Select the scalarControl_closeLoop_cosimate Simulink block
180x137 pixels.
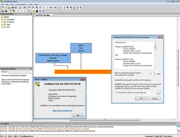click(x=53, y=58)
